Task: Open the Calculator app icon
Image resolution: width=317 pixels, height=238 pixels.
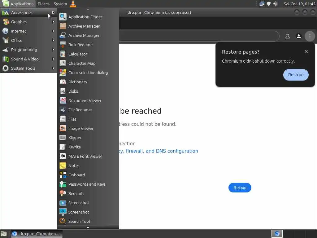Action: pos(63,54)
